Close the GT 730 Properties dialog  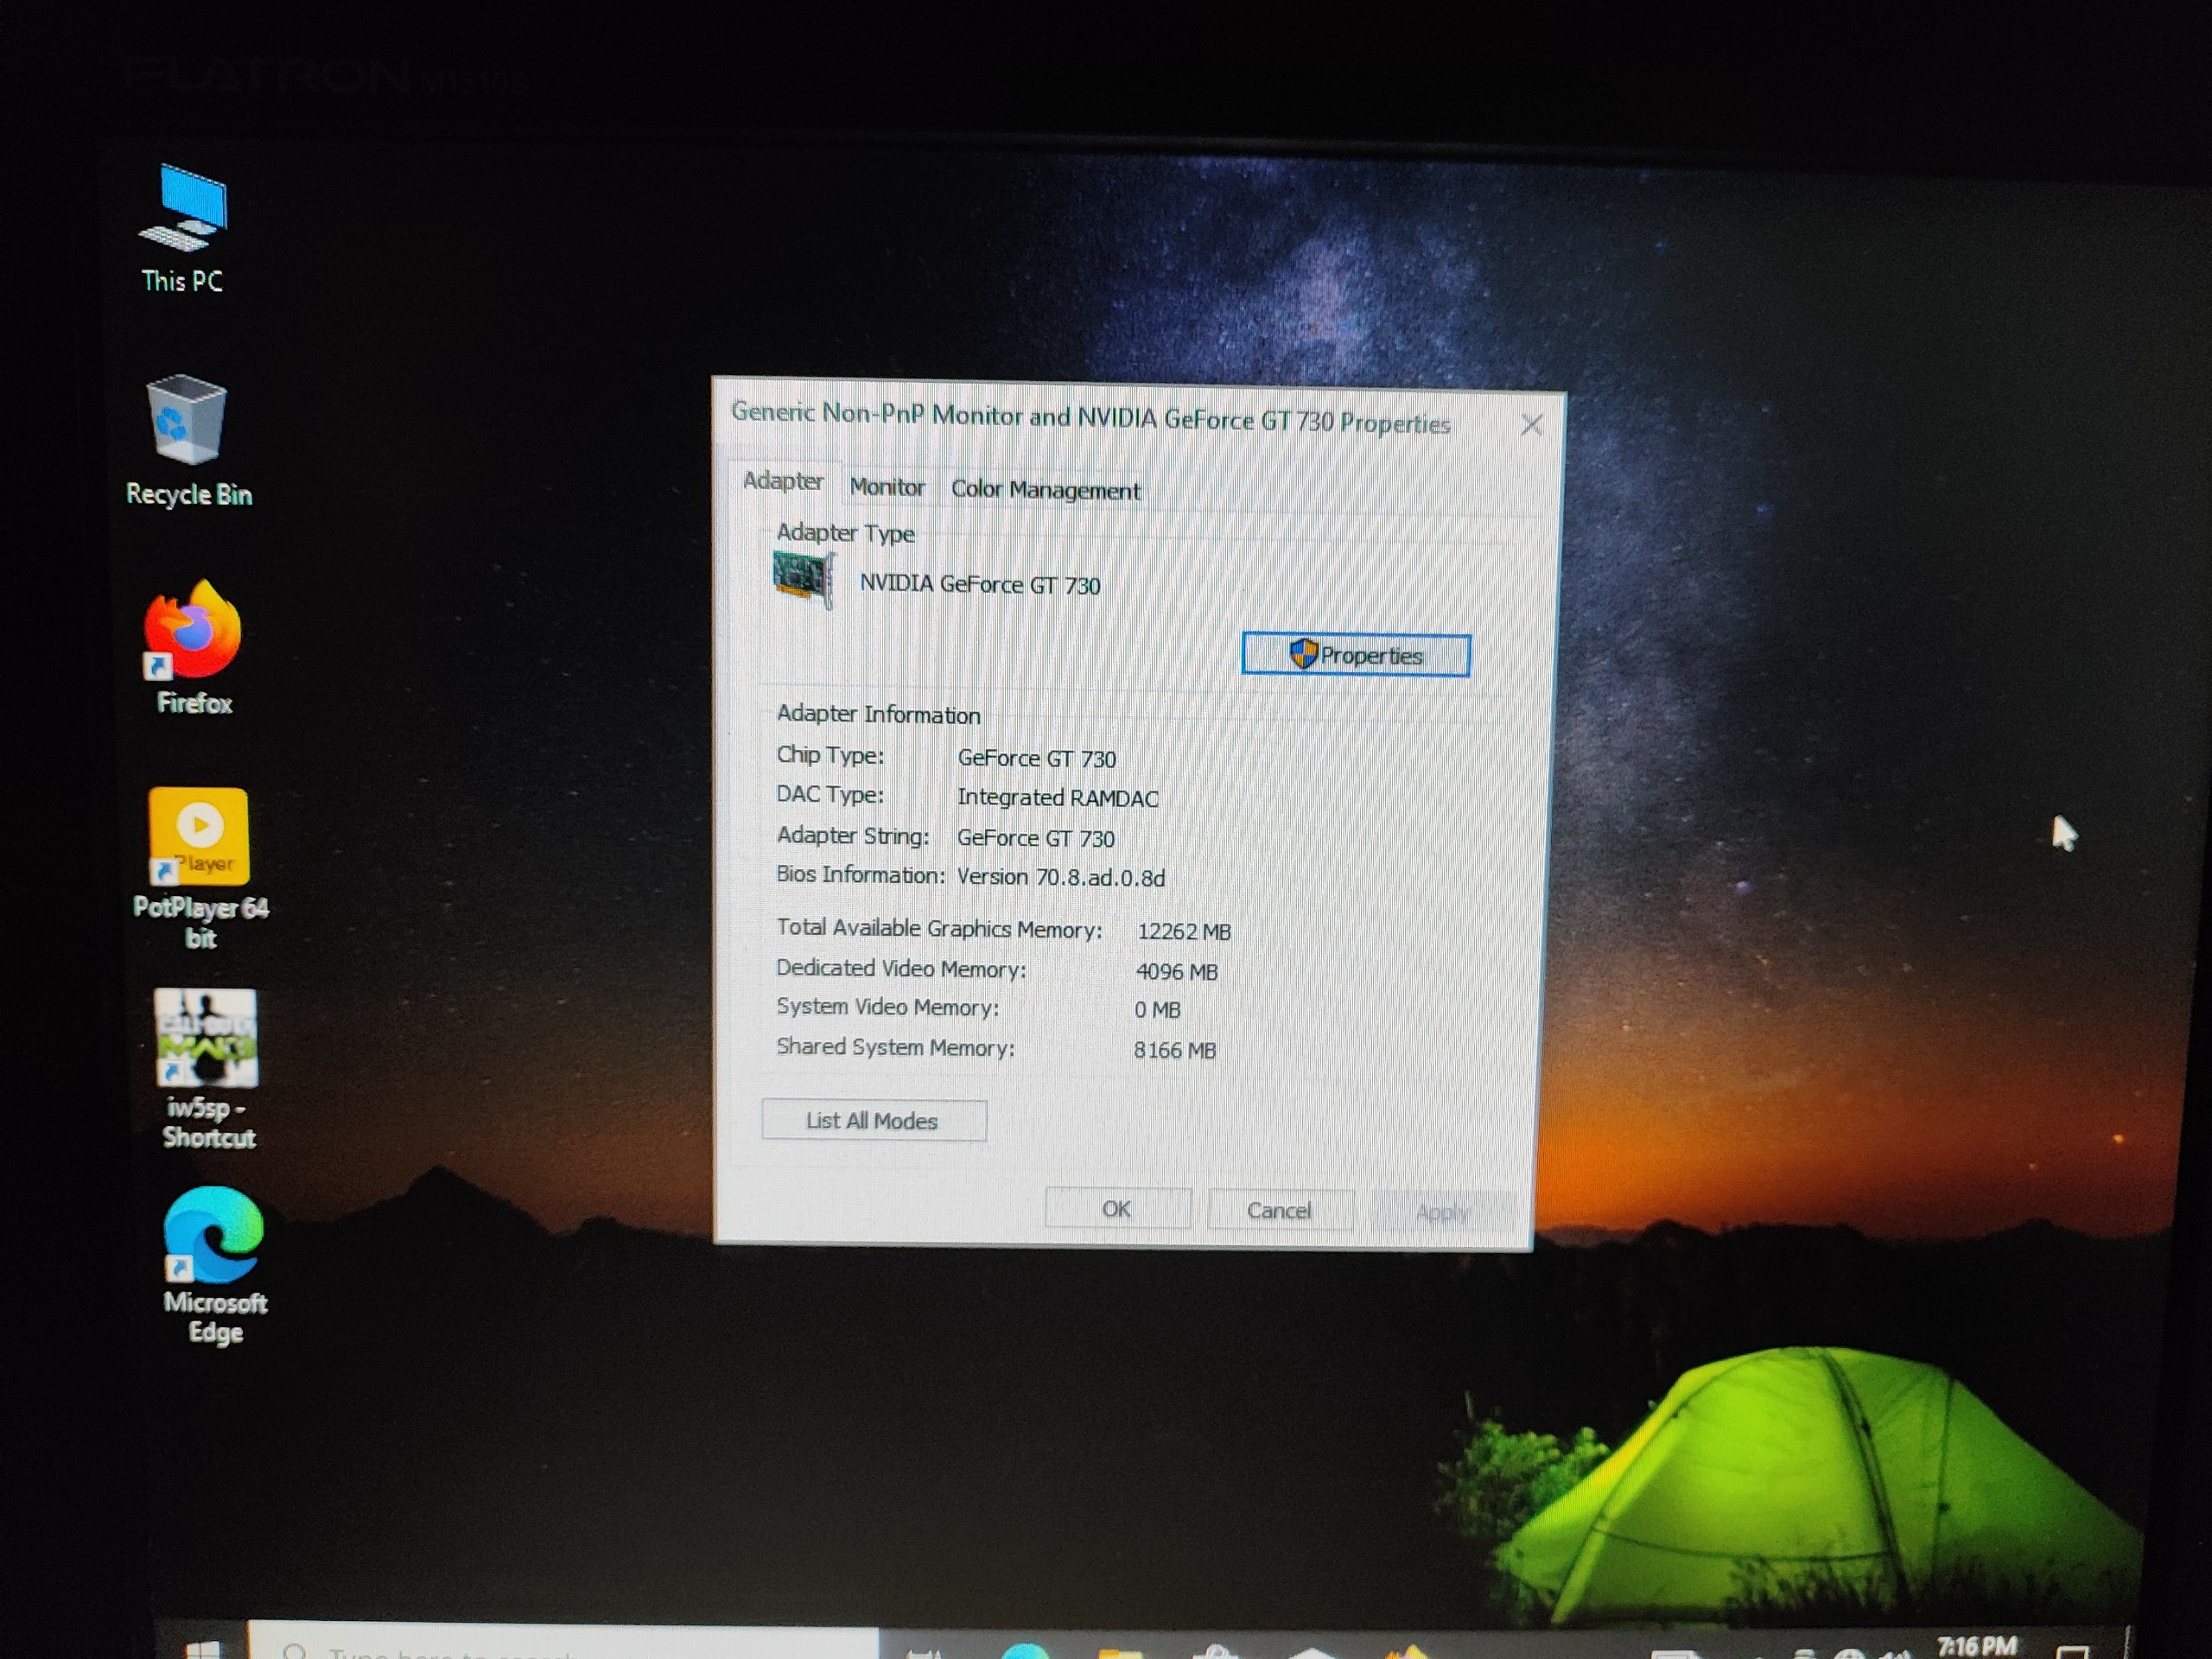(1530, 425)
